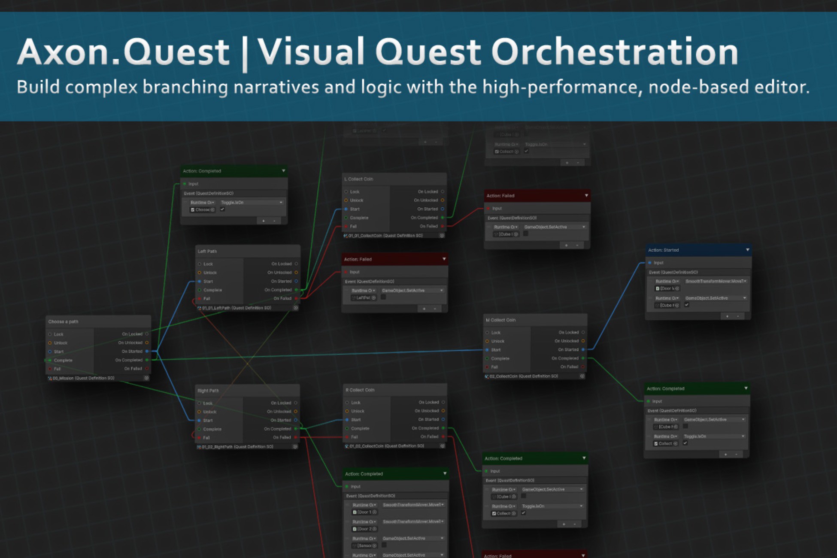This screenshot has width=837, height=558.
Task: Add event entry below LeftPat field
Action: (424, 309)
